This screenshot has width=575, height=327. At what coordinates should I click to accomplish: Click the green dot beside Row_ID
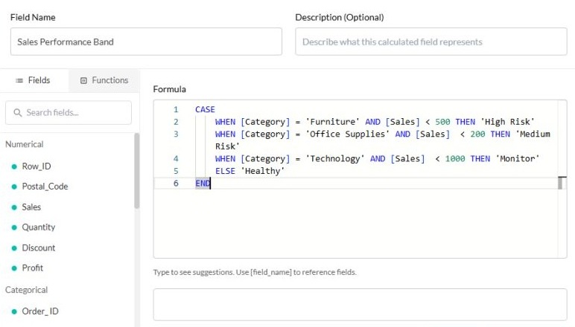14,166
